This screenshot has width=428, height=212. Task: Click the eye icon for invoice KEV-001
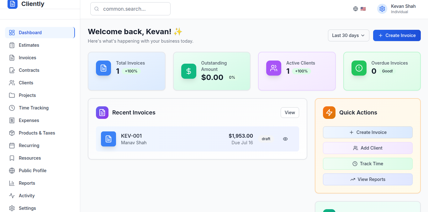pos(285,139)
